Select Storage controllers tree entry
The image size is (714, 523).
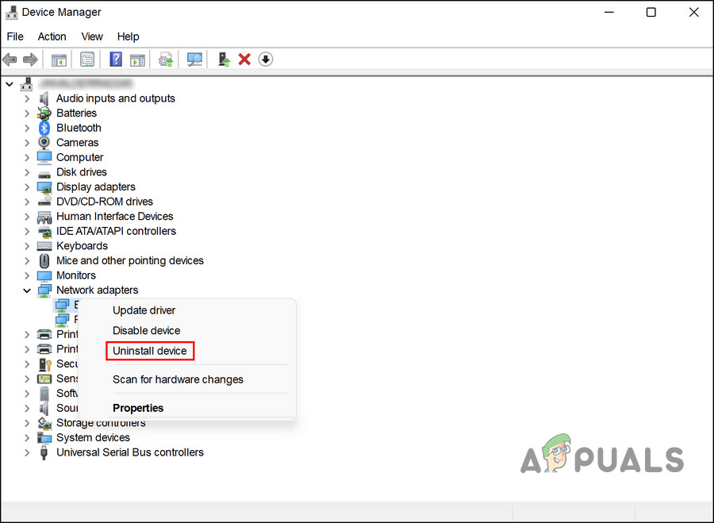point(101,423)
